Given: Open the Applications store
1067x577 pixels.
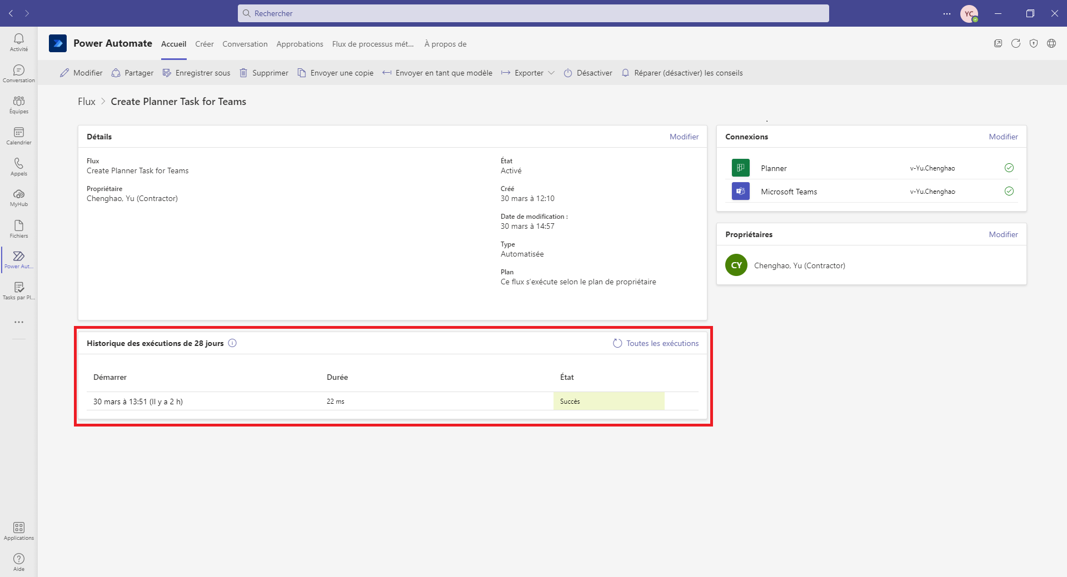Looking at the screenshot, I should pos(19,531).
